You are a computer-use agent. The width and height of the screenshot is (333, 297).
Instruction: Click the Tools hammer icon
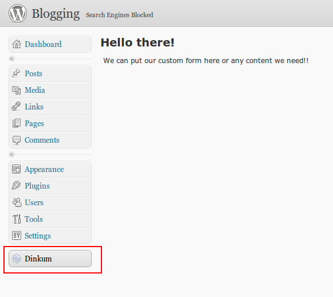[17, 219]
